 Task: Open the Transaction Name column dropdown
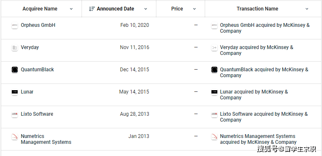[x=307, y=9]
